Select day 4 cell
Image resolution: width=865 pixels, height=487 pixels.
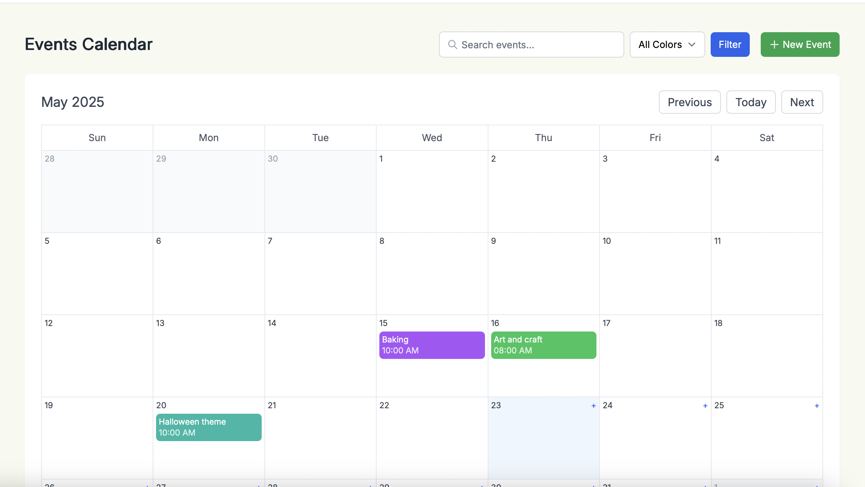767,191
